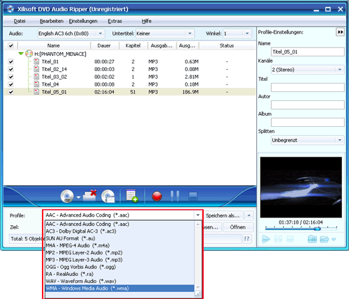Screen dimensions: 349x299
Task: Select M4A - MPEG-4 Audio profile
Action: coord(119,245)
